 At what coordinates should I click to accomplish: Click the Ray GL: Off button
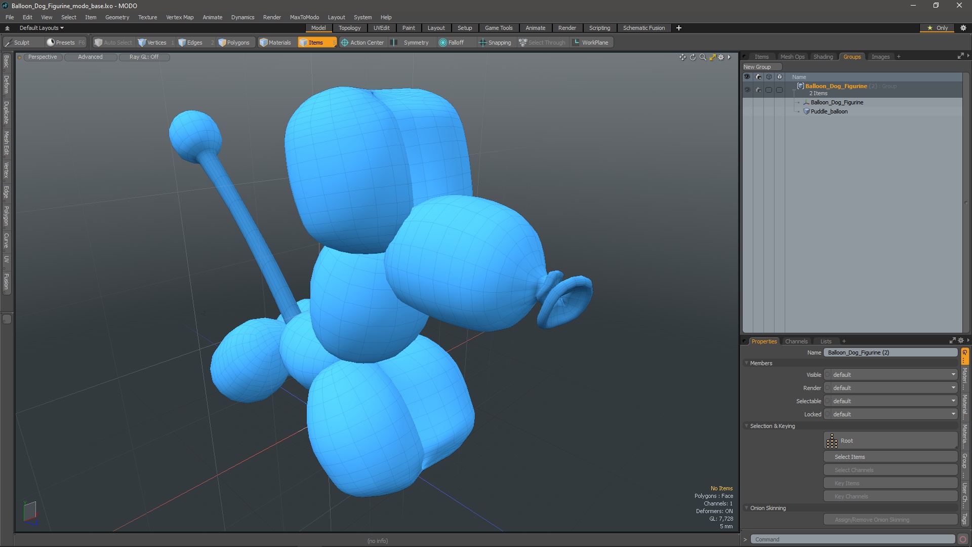[144, 57]
